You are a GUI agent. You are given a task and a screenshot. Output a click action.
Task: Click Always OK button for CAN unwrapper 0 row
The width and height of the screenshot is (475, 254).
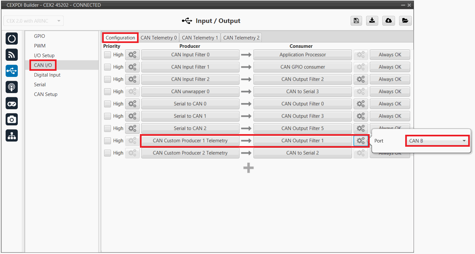click(390, 92)
